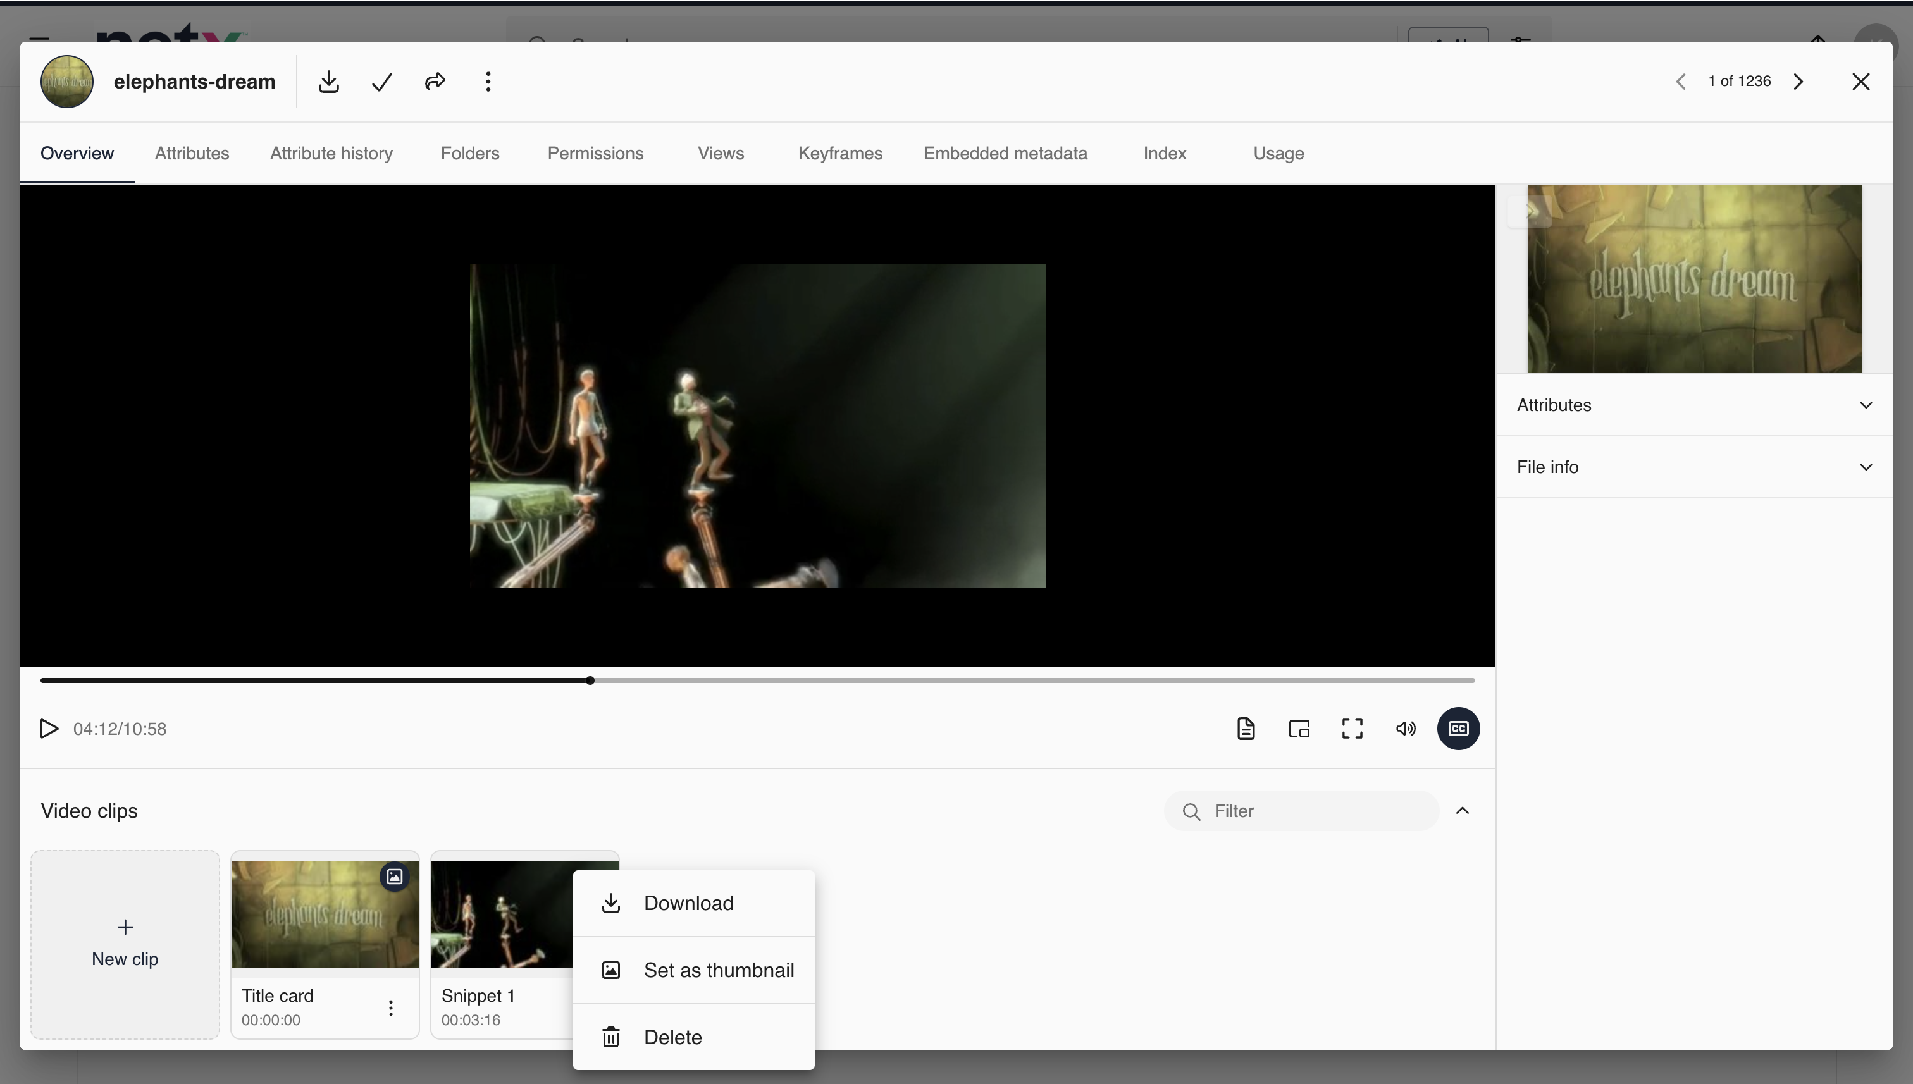Mute the video volume
Viewport: 1913px width, 1084px height.
(x=1406, y=728)
